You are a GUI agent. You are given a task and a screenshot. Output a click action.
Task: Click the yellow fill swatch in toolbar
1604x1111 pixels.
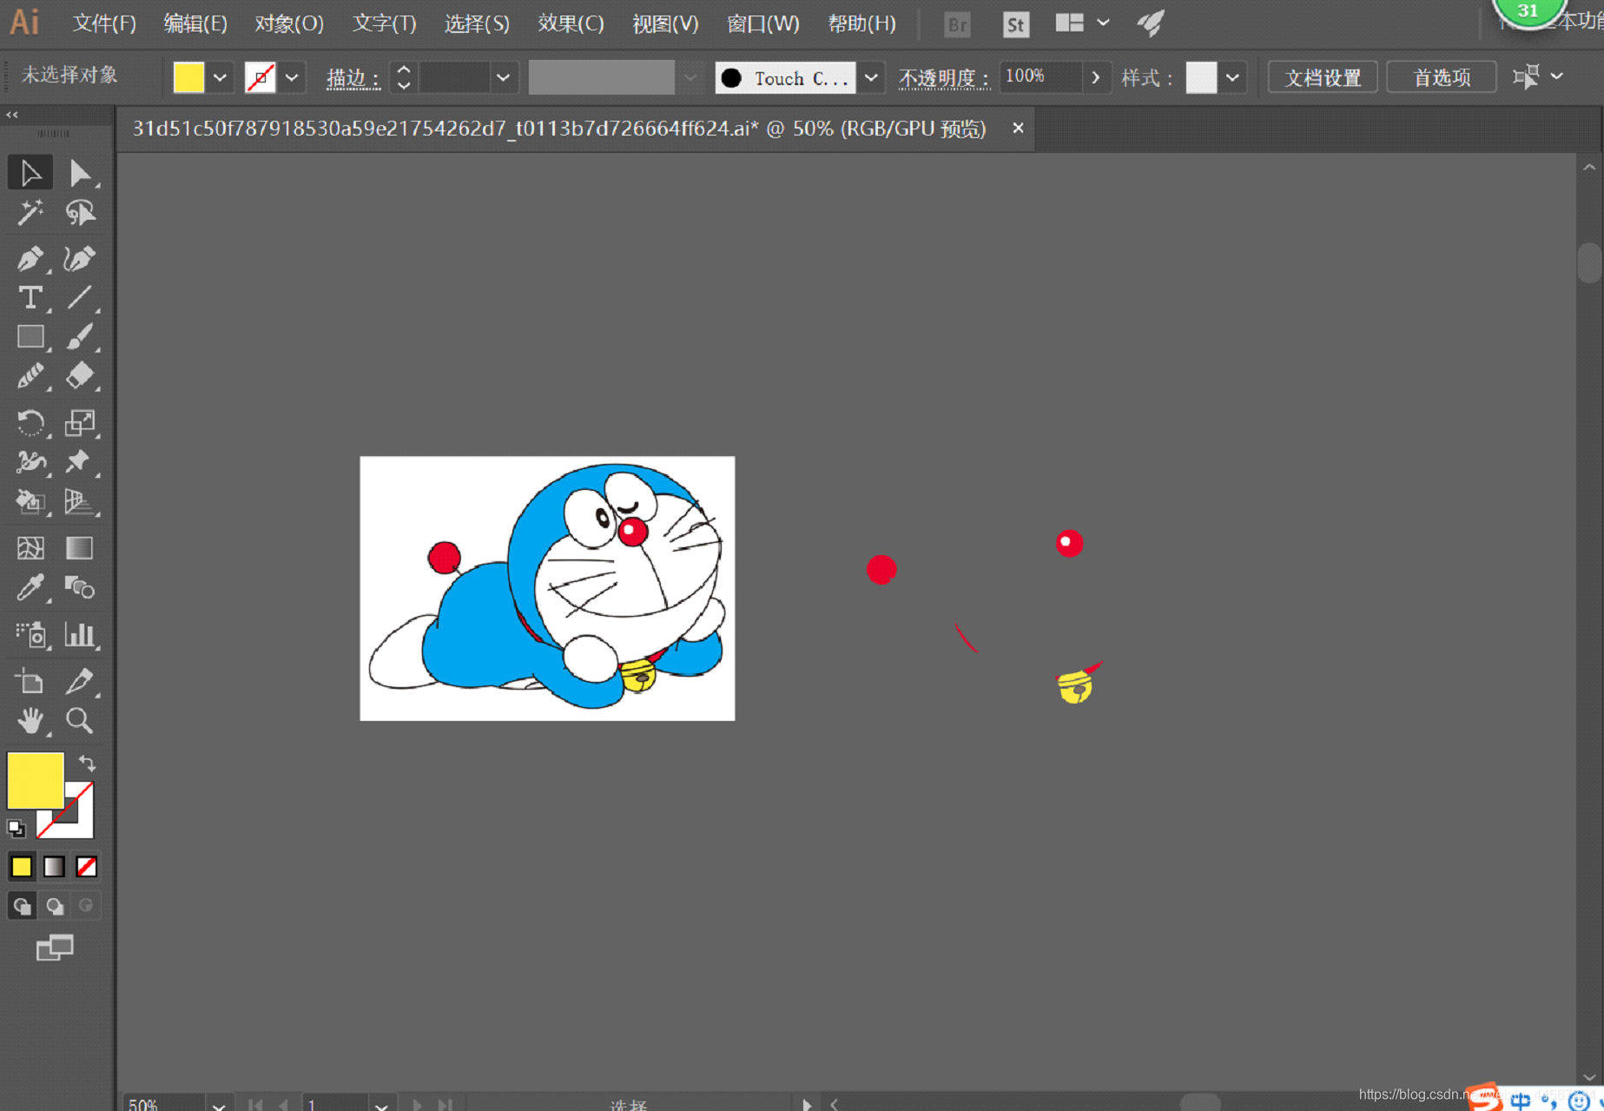35,780
